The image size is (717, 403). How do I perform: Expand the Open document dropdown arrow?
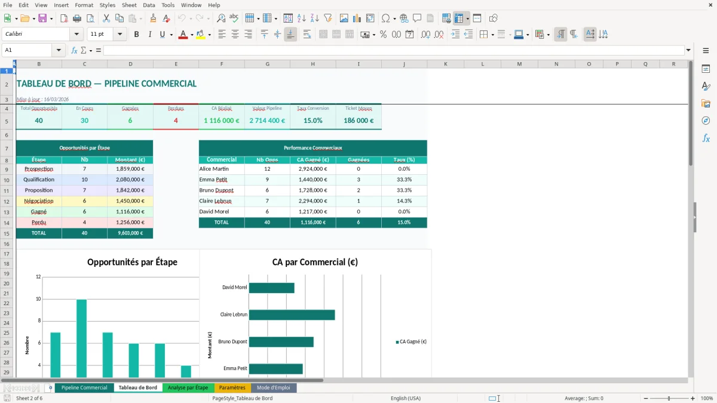(33, 19)
